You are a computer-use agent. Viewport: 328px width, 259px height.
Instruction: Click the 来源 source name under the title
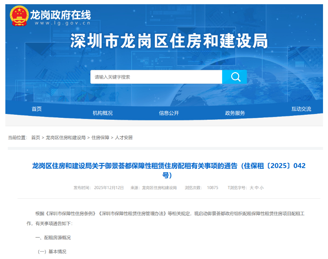[159, 188]
